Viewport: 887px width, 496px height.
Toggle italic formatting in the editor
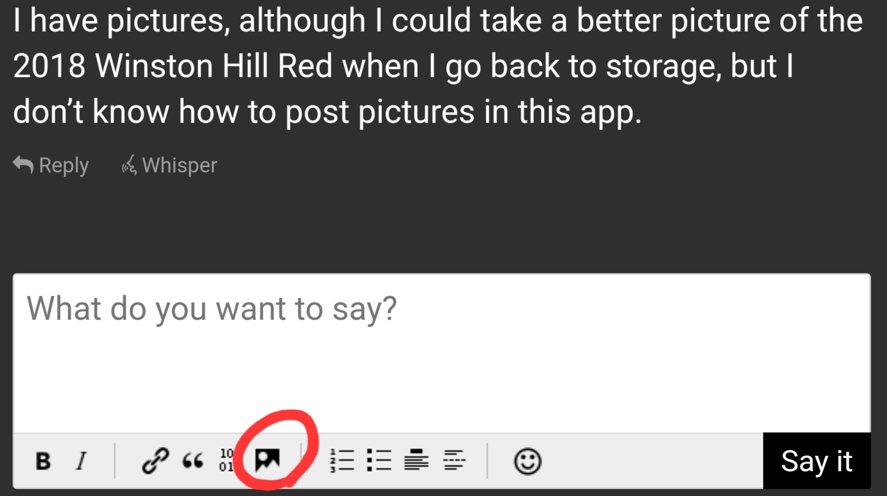tap(81, 461)
